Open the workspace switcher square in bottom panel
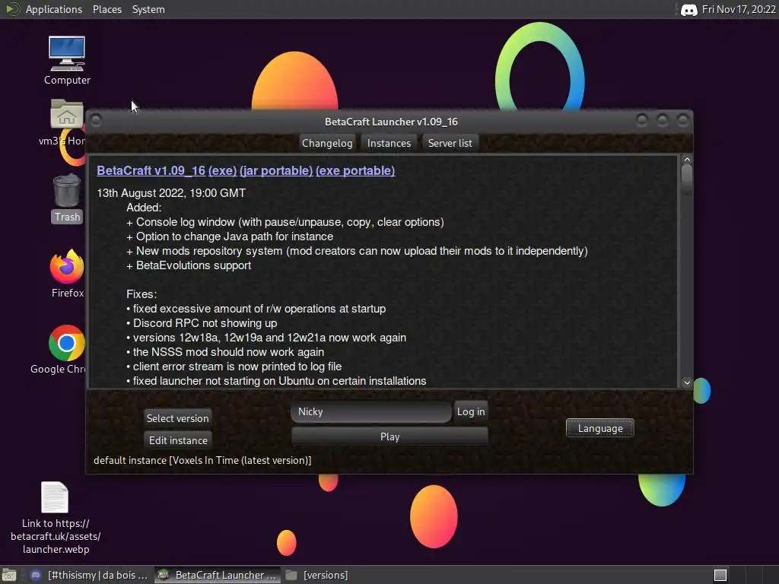The width and height of the screenshot is (779, 584). 720,575
